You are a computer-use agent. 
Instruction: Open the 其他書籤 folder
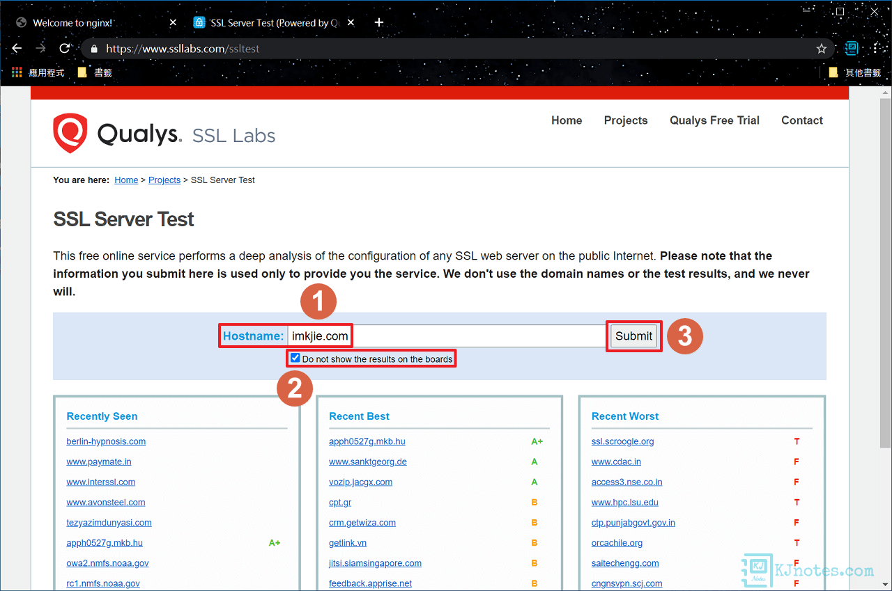854,72
